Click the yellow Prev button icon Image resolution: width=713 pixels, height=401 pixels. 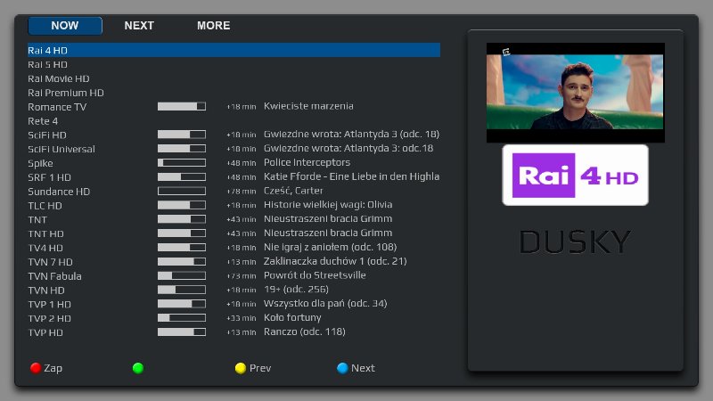(x=240, y=368)
